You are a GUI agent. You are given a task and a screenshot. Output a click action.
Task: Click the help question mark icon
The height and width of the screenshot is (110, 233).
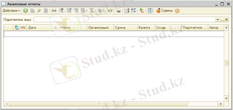(177, 11)
